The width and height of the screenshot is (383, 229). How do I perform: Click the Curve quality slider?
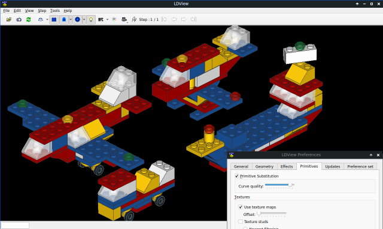(x=279, y=185)
